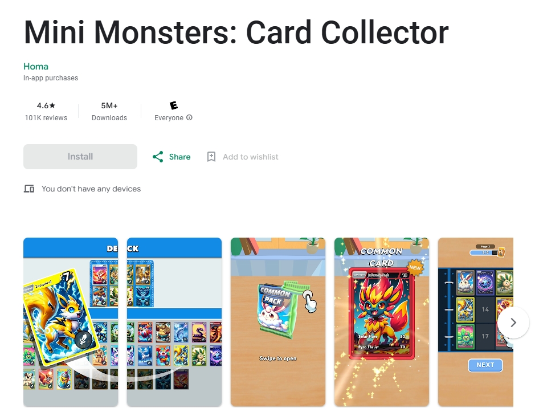Screen dimensions: 535x412
Task: Click the Add to wishlist label
Action: coord(251,157)
